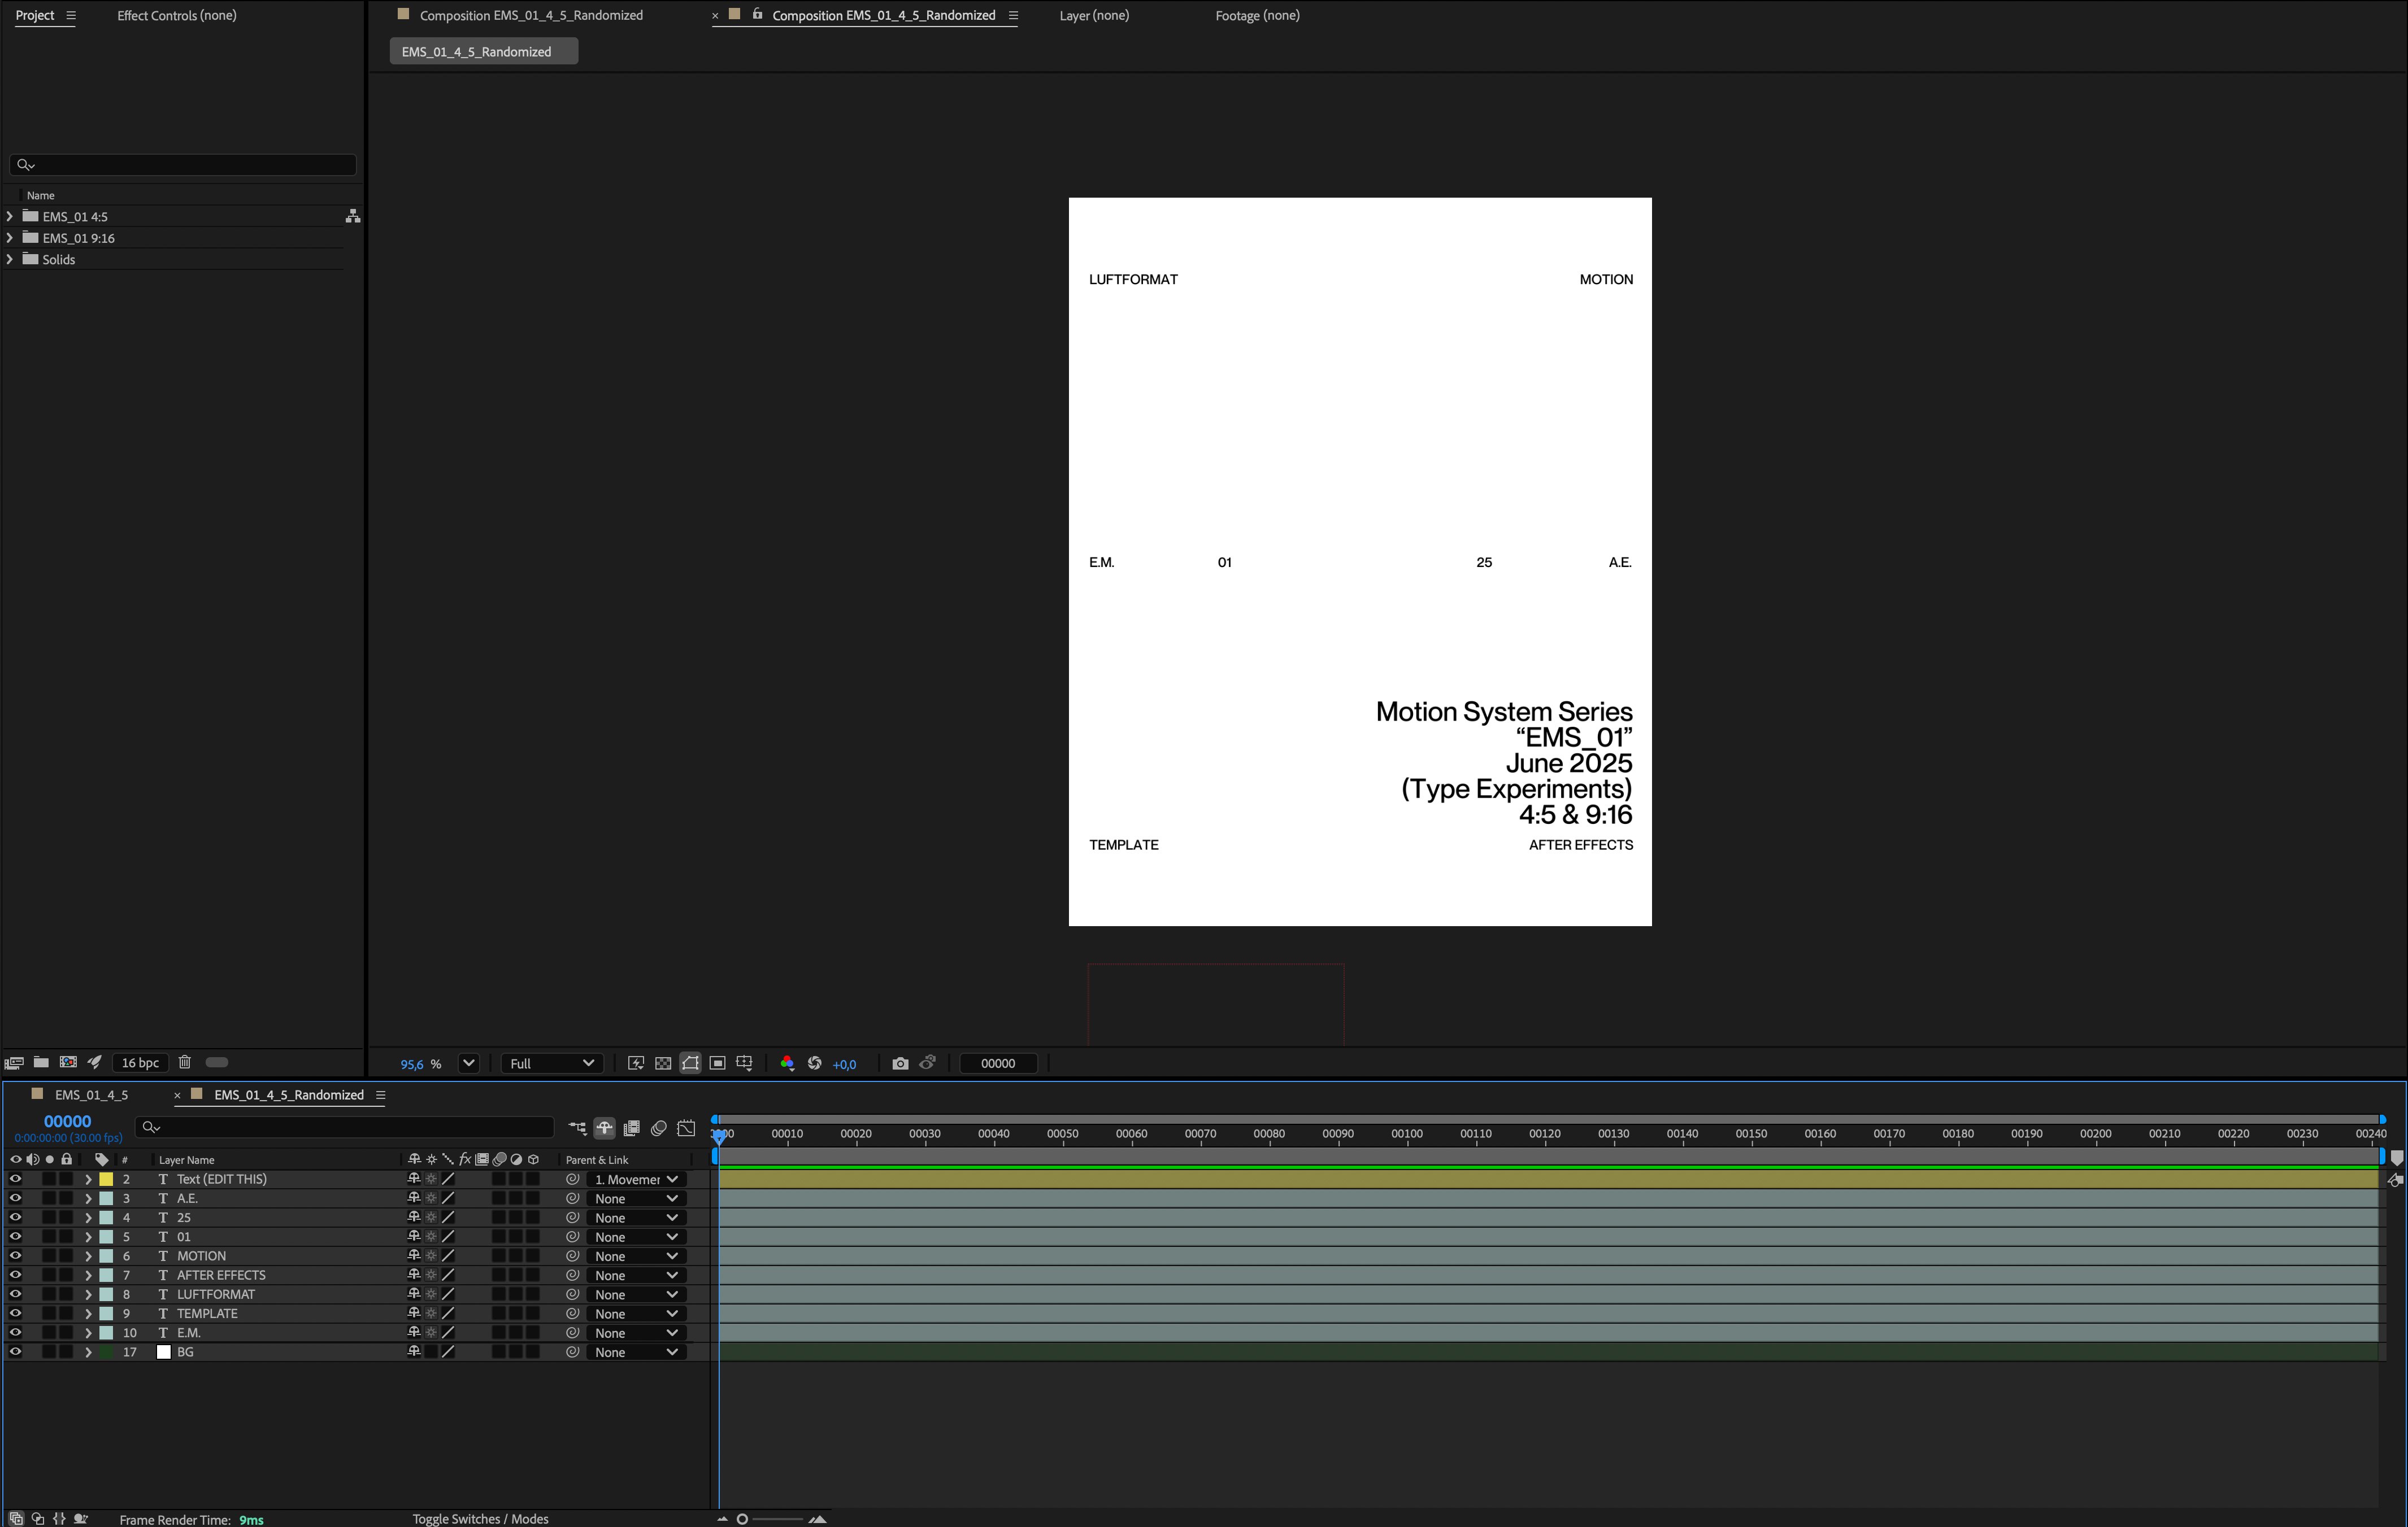Image resolution: width=2408 pixels, height=1527 pixels.
Task: Hide the BG layer with eye icon
Action: (x=15, y=1351)
